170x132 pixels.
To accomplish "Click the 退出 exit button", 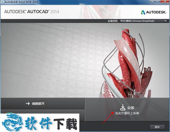I will 157,127.
